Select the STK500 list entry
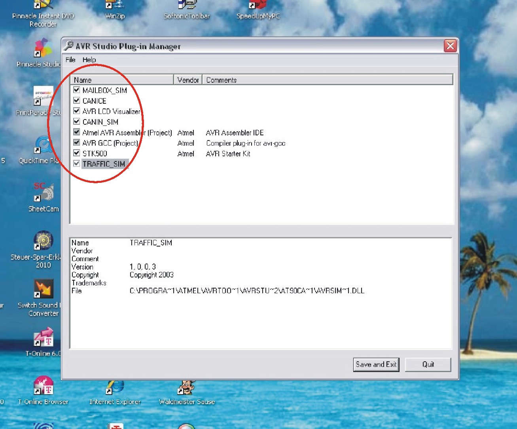 (x=95, y=154)
